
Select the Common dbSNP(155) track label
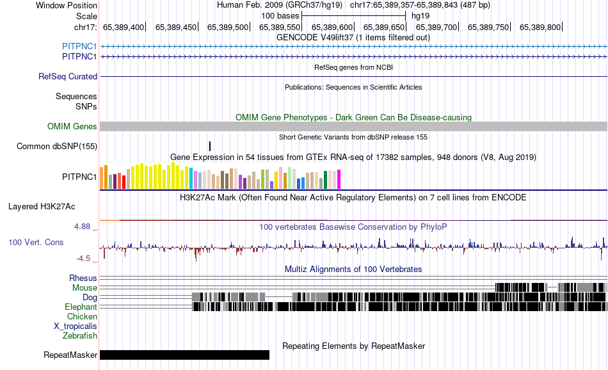(57, 146)
